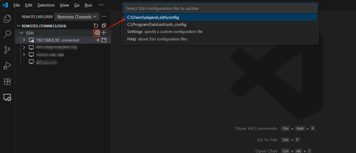Click the New Remote plus icon

(104, 33)
